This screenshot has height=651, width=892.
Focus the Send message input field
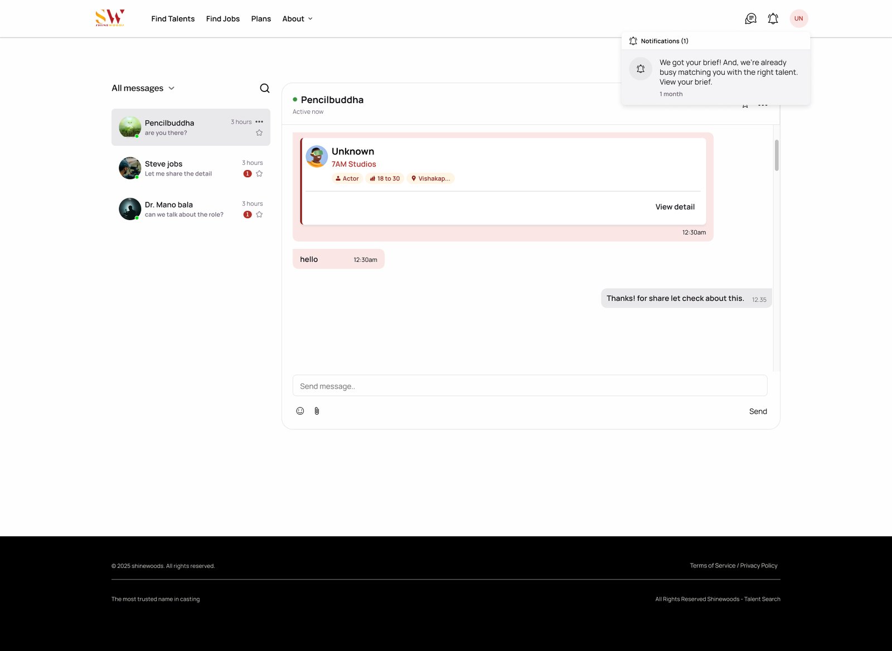(530, 386)
